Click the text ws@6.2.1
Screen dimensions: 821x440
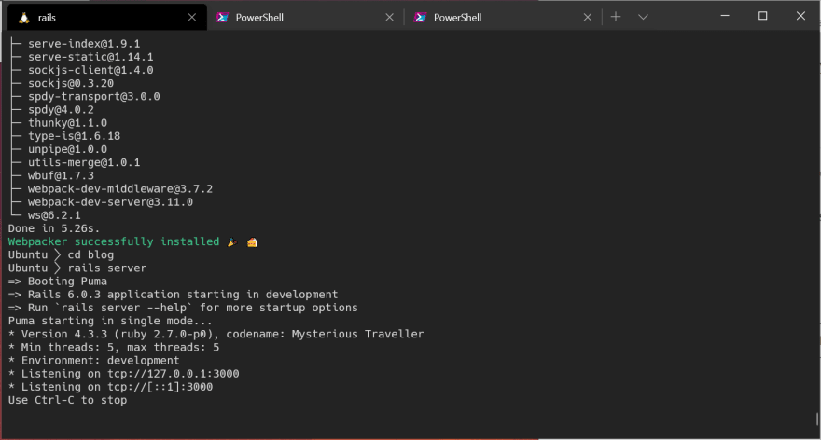[54, 215]
